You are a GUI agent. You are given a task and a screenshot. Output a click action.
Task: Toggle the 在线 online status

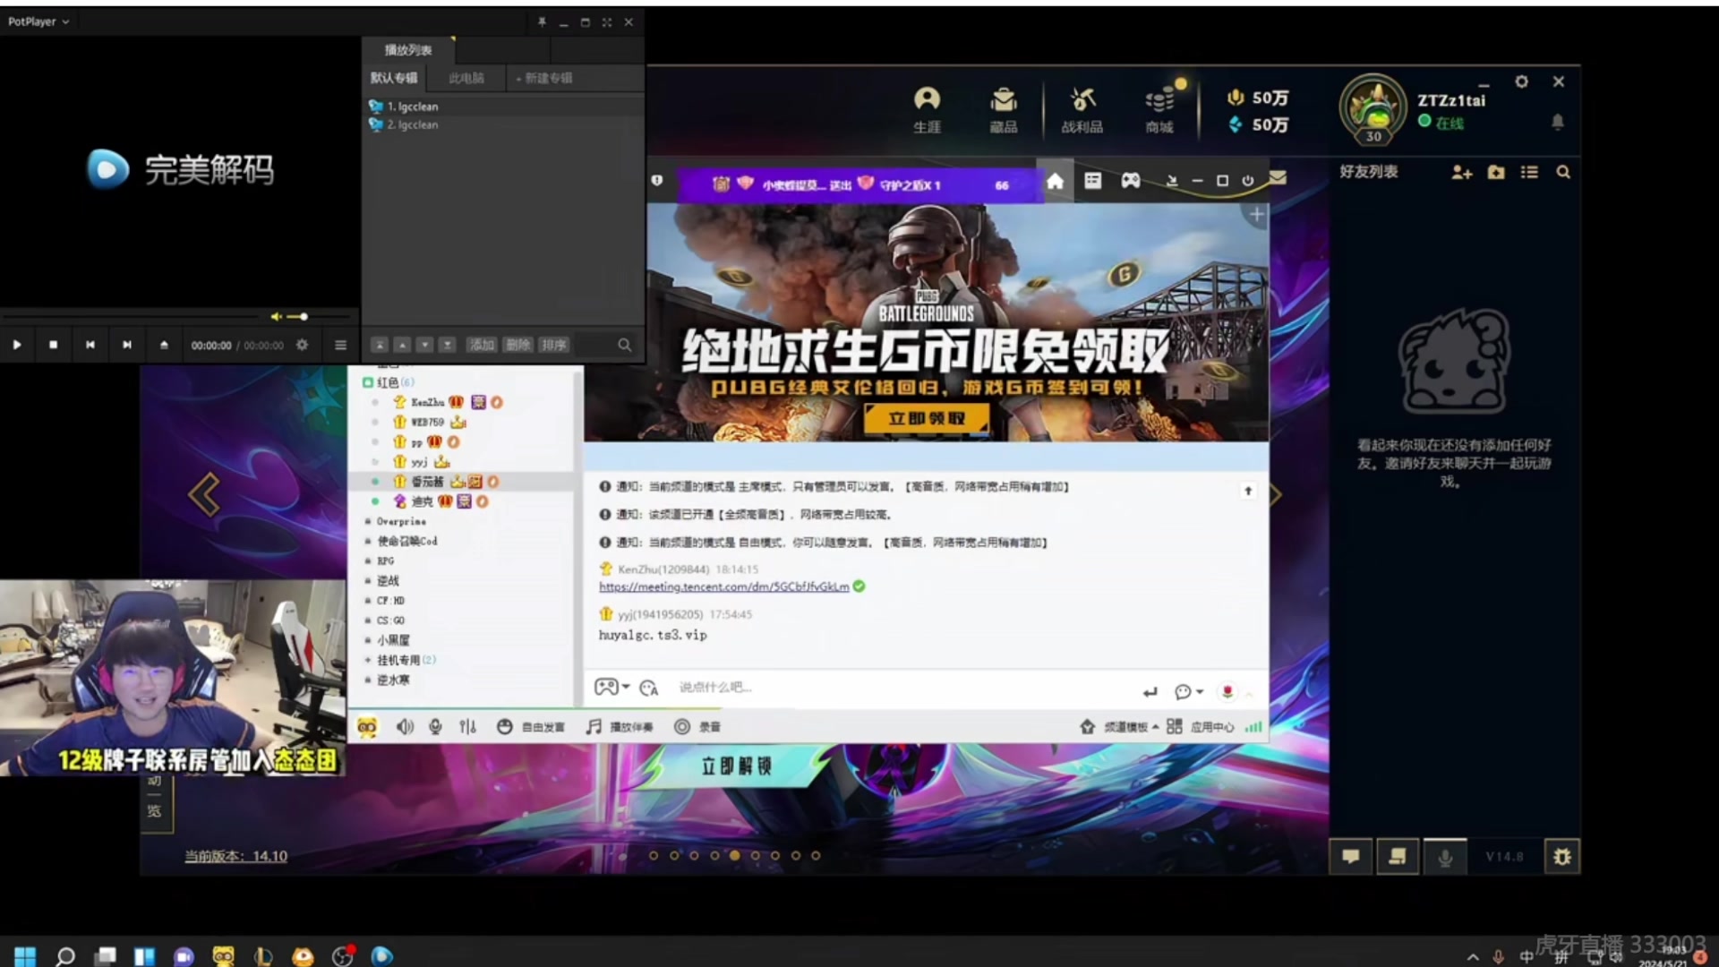(x=1441, y=123)
